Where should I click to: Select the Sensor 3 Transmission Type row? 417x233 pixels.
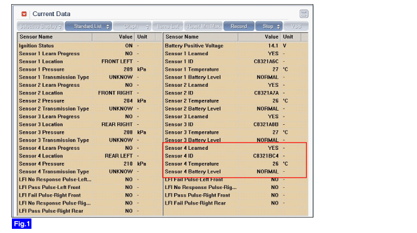(x=90, y=140)
